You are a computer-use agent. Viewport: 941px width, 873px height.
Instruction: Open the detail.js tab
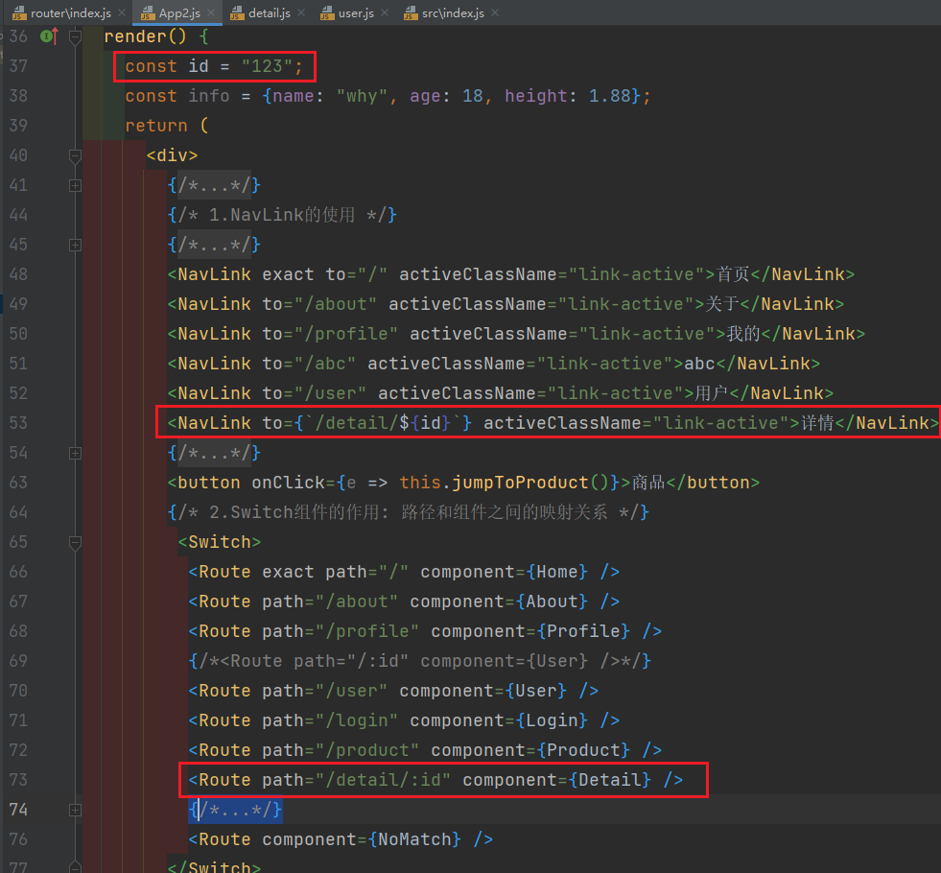[x=269, y=12]
